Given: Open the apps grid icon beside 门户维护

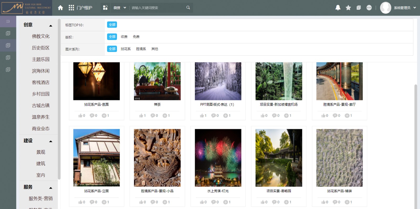Looking at the screenshot, I should click(x=71, y=8).
